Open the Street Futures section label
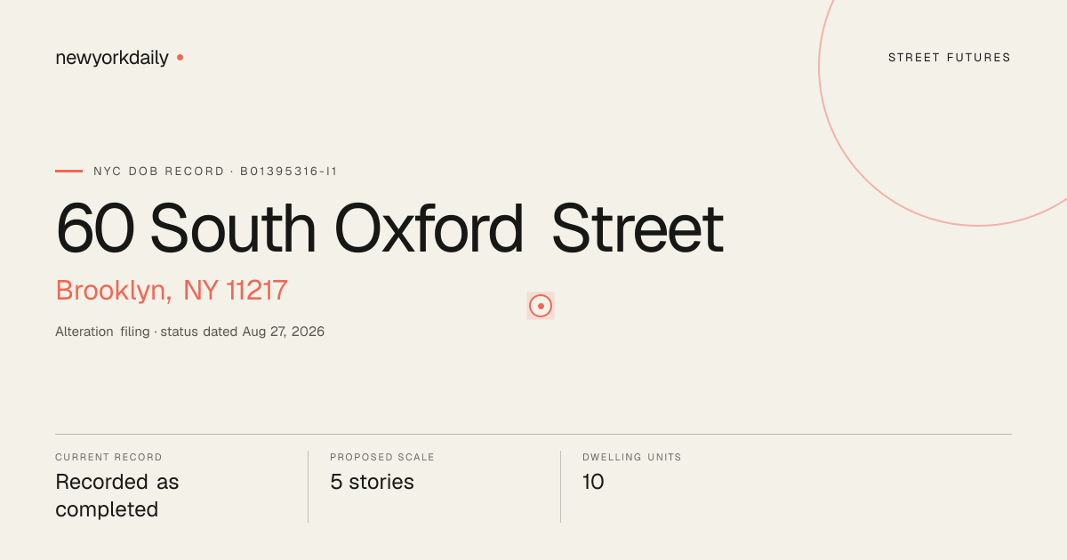The height and width of the screenshot is (560, 1067). 950,58
